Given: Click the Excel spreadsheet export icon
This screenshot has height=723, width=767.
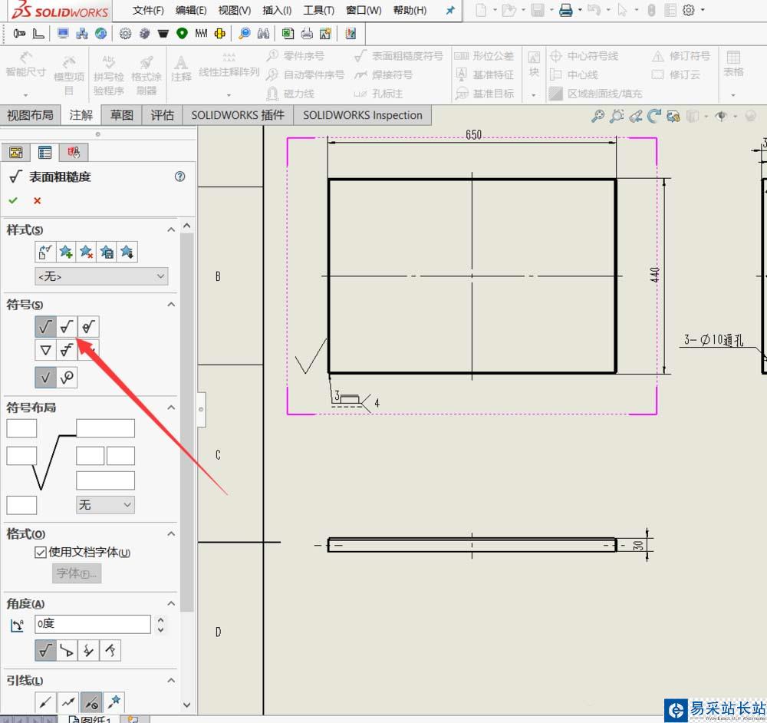Looking at the screenshot, I should coord(288,33).
